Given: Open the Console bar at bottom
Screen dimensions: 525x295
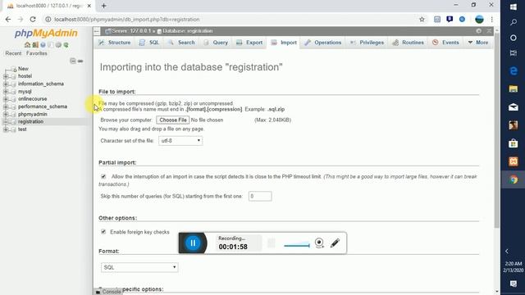Looking at the screenshot, I should tap(108, 292).
